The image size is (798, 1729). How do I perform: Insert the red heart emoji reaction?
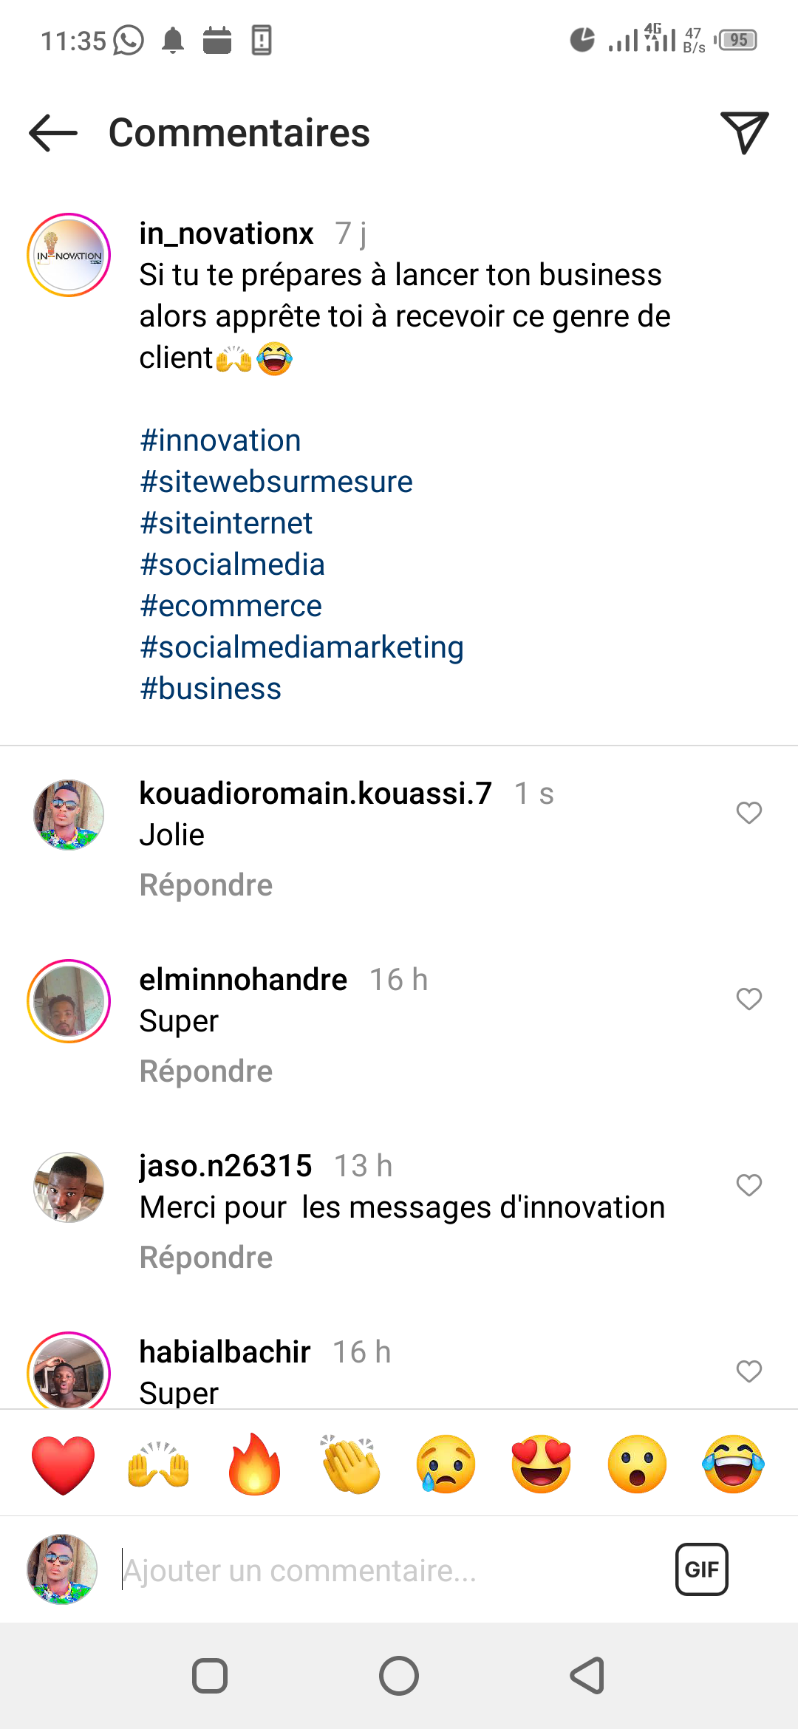(64, 1464)
